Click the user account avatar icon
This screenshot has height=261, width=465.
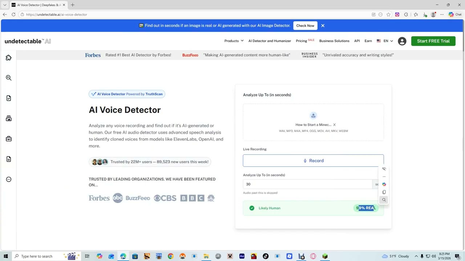(402, 41)
